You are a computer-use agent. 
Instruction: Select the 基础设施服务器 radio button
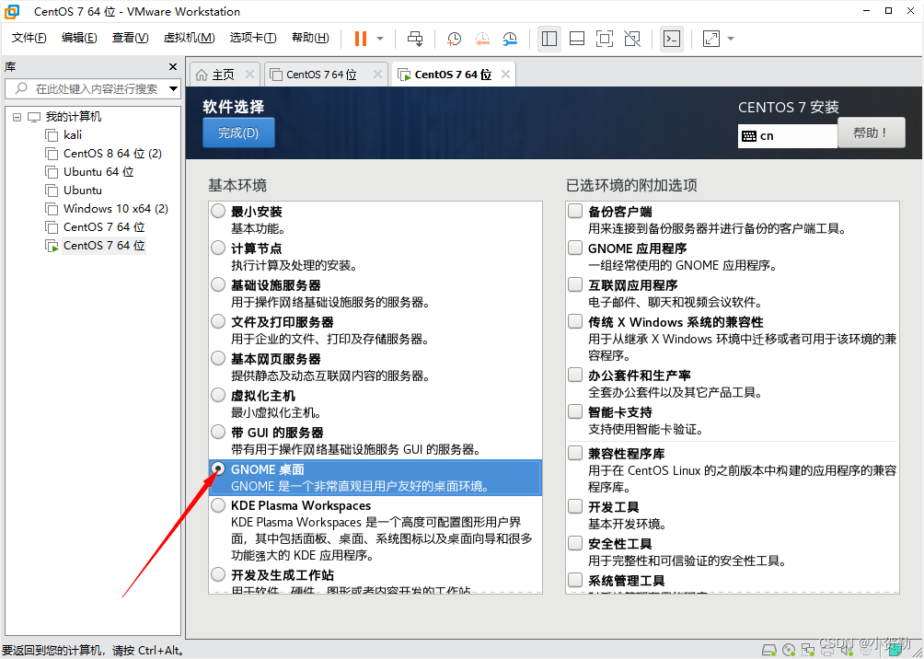tap(218, 284)
